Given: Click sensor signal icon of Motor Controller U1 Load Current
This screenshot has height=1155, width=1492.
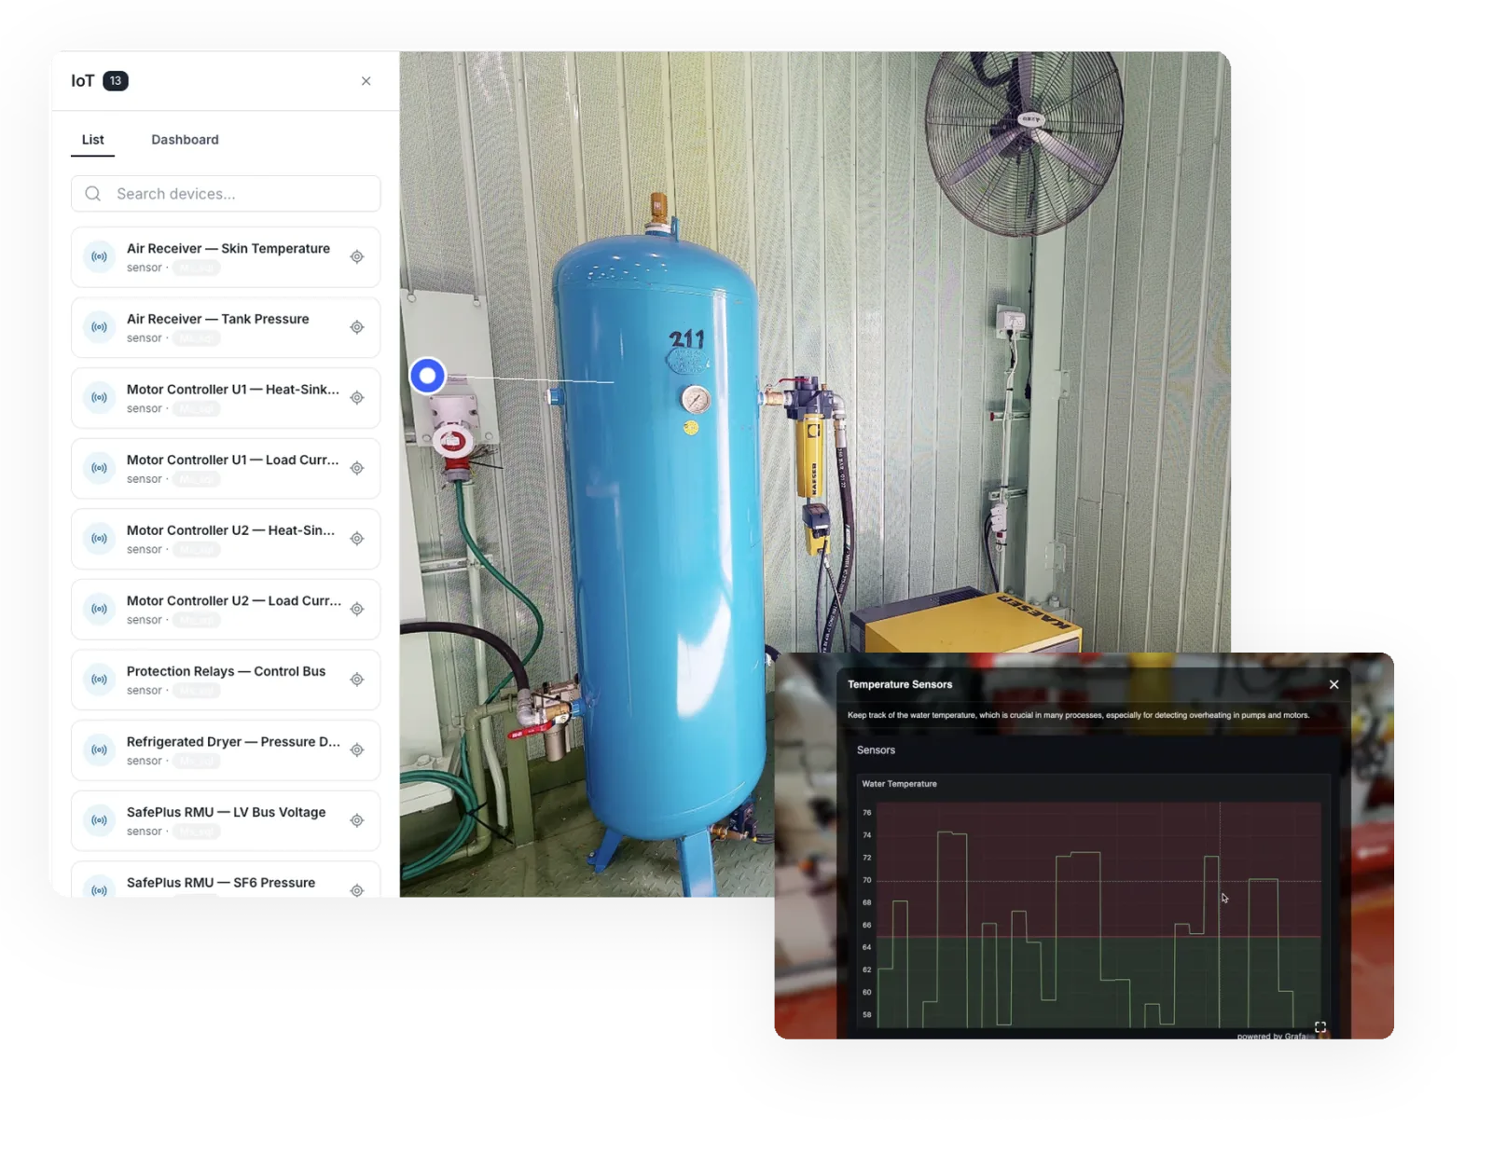Looking at the screenshot, I should coord(100,468).
